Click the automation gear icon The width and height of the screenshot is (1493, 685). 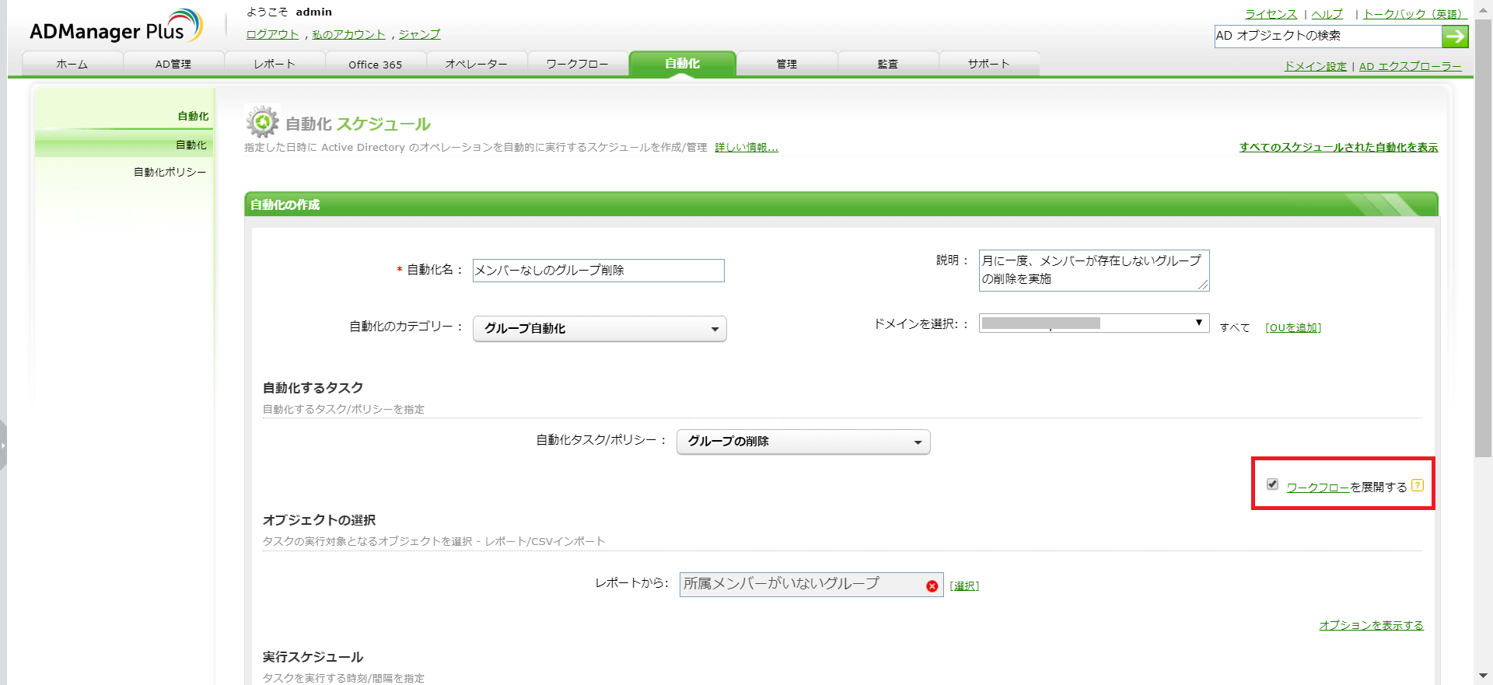263,122
